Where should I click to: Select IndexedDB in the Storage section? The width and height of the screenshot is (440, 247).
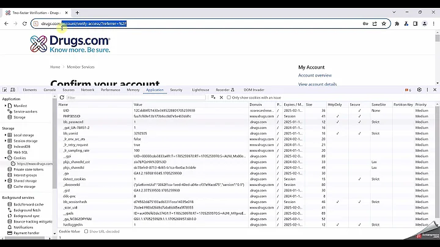(x=21, y=147)
